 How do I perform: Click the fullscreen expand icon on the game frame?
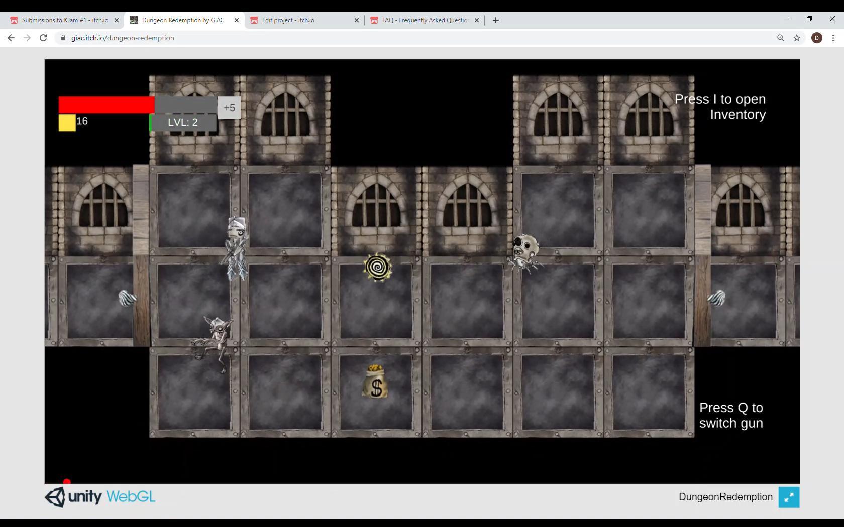click(x=789, y=497)
